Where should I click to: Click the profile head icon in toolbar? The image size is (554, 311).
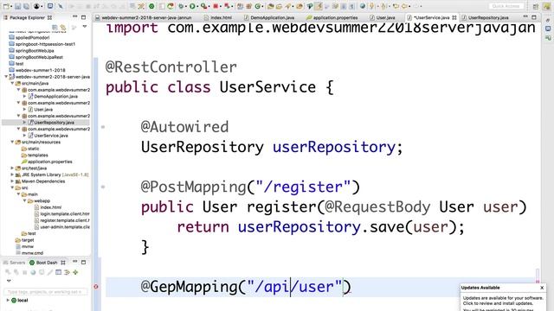pyautogui.click(x=36, y=6)
